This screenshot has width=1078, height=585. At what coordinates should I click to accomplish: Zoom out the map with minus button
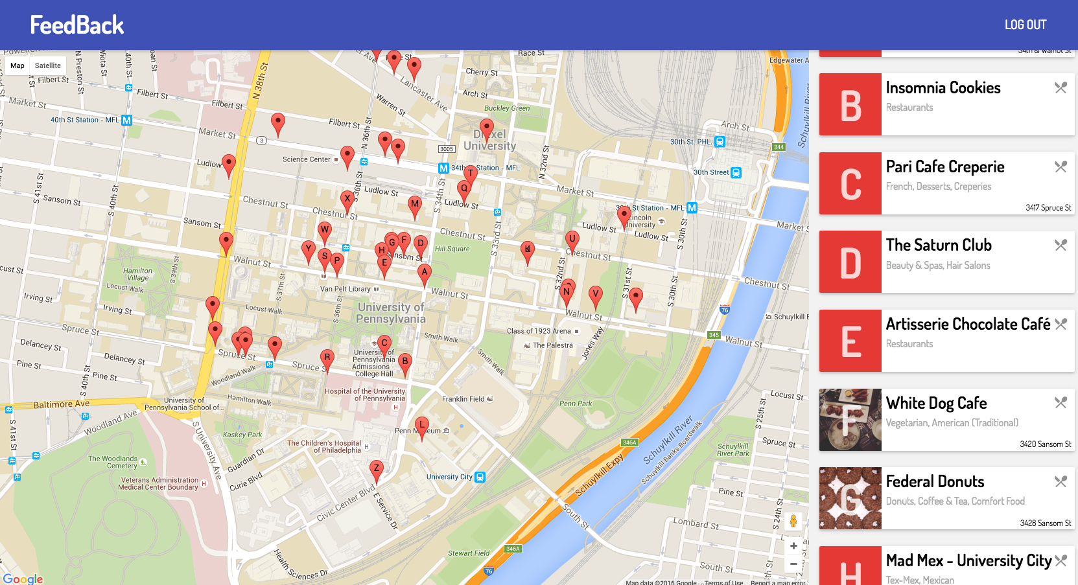coord(793,564)
